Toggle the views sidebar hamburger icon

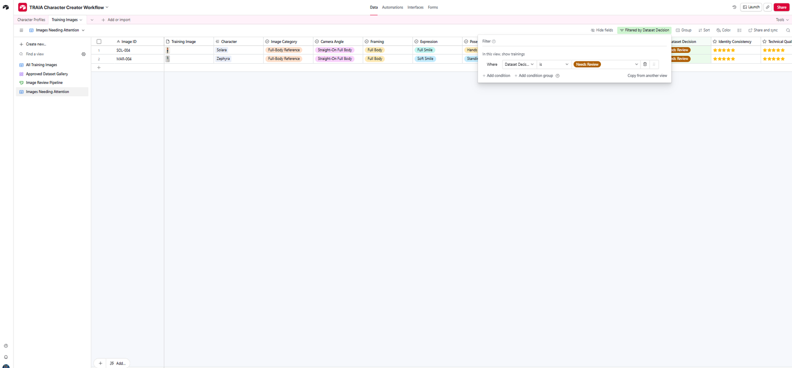tap(21, 30)
